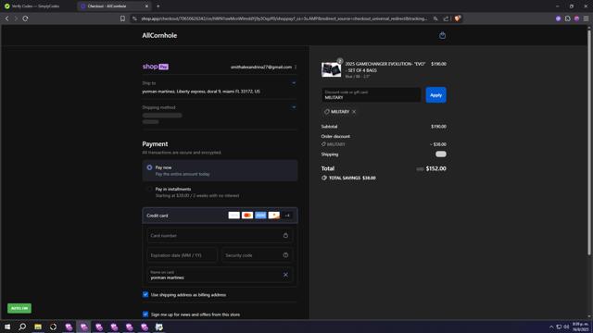
Task: Click the AllCornhole store name link
Action: point(159,35)
